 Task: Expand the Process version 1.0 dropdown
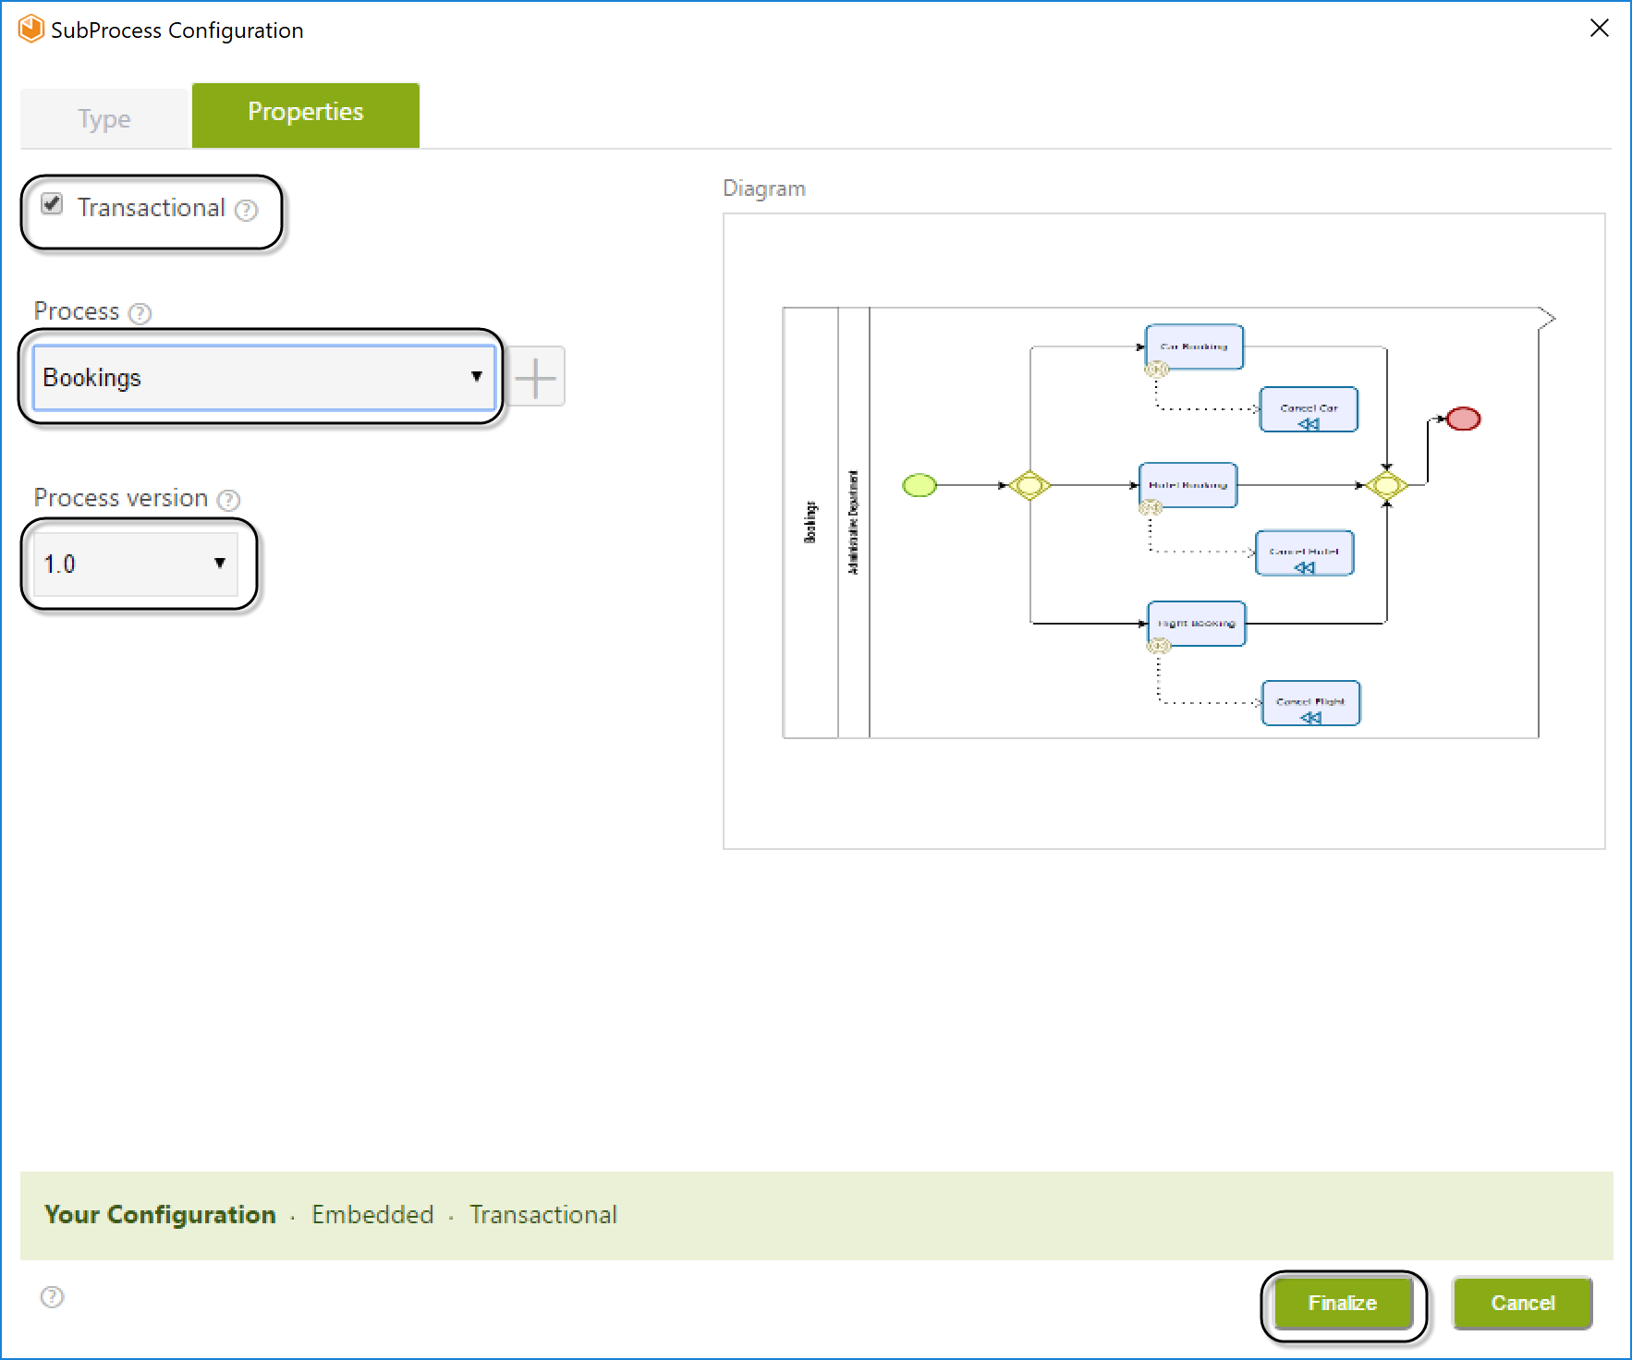(136, 564)
